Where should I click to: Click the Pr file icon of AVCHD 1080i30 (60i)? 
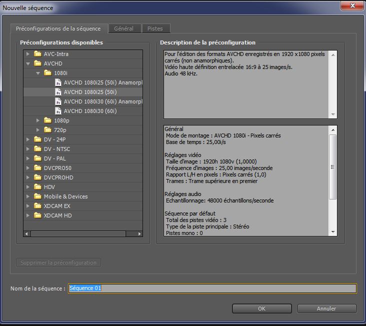pyautogui.click(x=58, y=111)
